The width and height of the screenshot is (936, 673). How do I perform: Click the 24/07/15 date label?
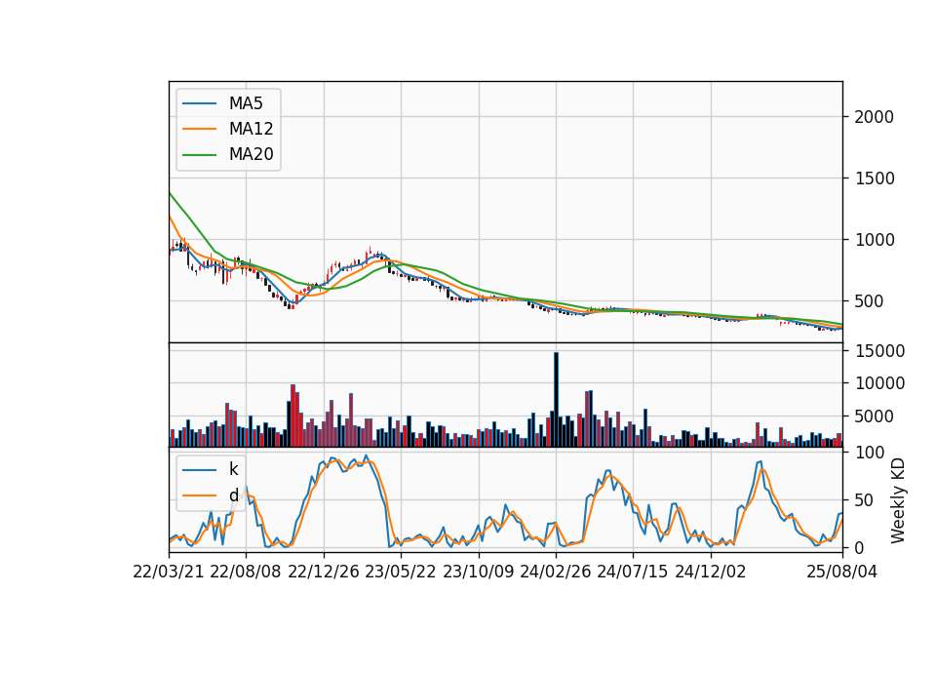click(633, 573)
